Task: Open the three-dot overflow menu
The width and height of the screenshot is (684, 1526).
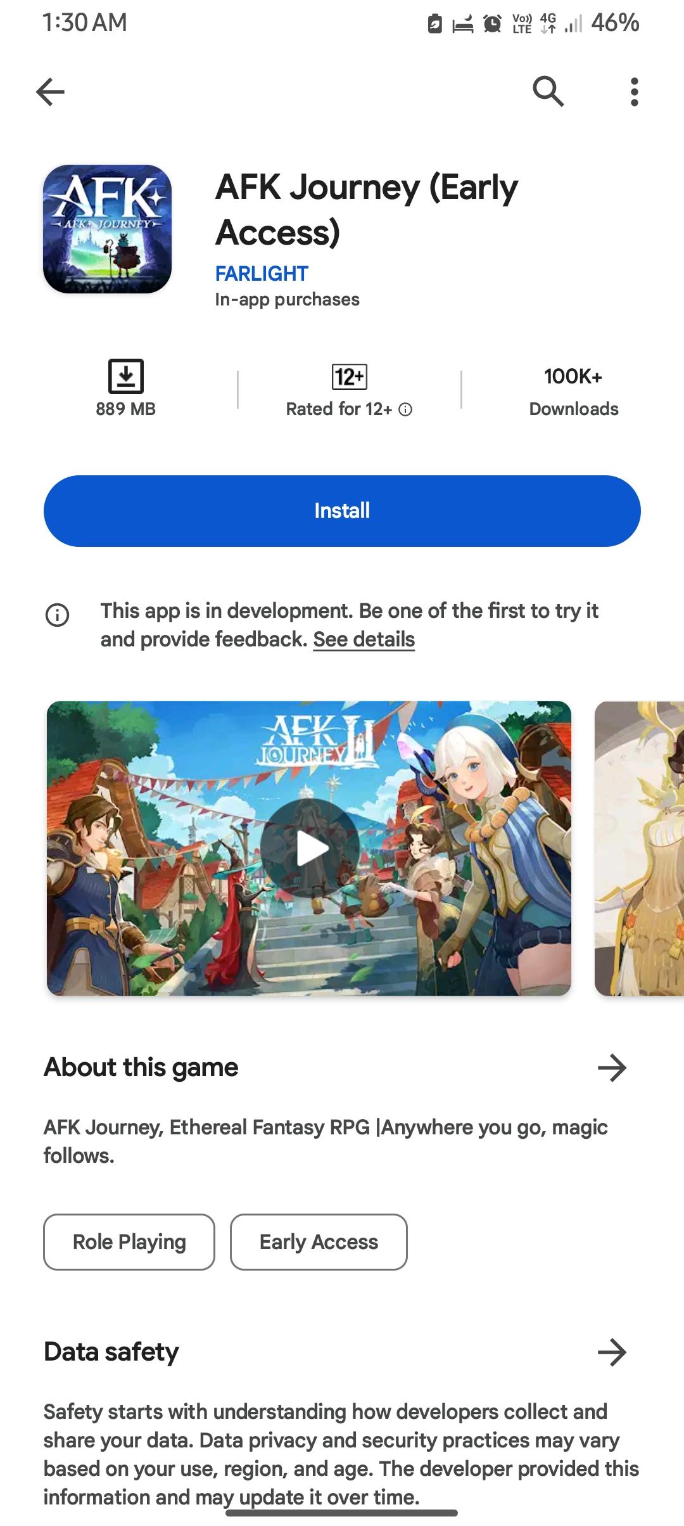Action: (x=634, y=92)
